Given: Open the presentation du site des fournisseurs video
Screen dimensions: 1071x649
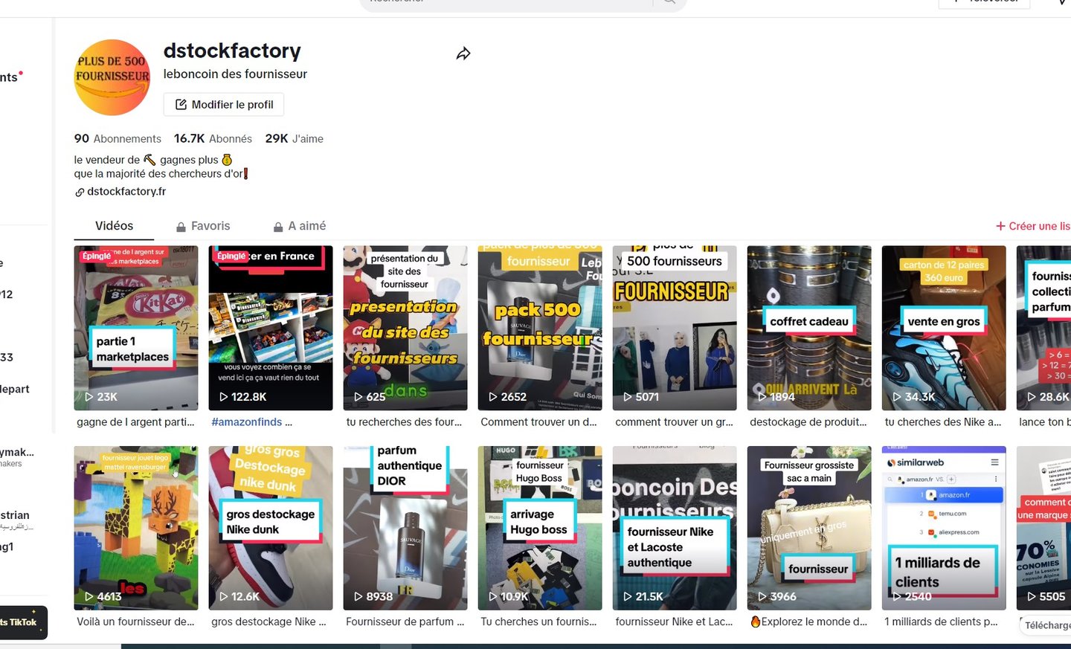Looking at the screenshot, I should click(405, 328).
